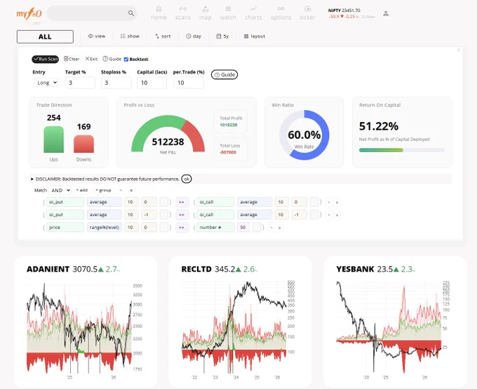Open the group condition dropdown
477x389 pixels.
103,190
